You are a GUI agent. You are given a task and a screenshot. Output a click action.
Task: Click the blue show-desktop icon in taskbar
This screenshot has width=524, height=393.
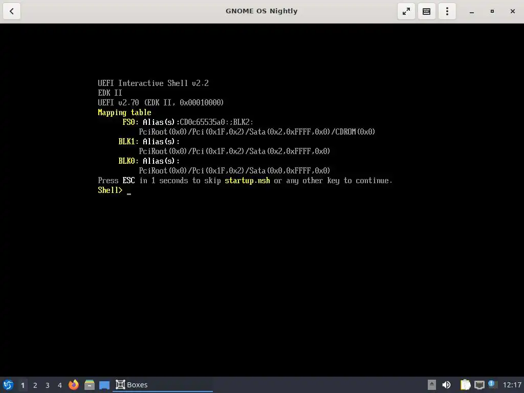coord(104,385)
